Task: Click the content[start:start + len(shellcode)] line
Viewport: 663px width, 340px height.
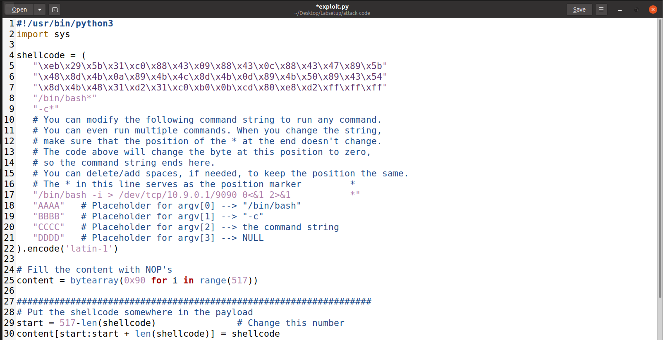Action: point(148,334)
